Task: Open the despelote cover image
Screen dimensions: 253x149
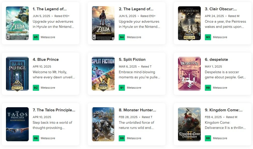Action: tap(189, 74)
